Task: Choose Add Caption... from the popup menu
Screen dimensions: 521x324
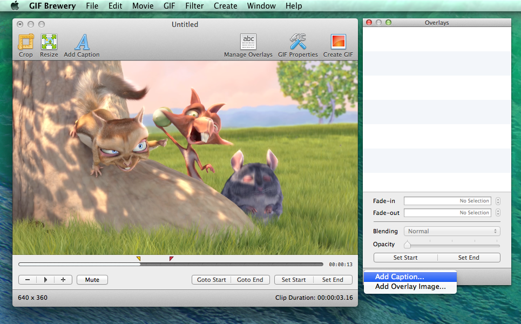Action: pyautogui.click(x=410, y=276)
